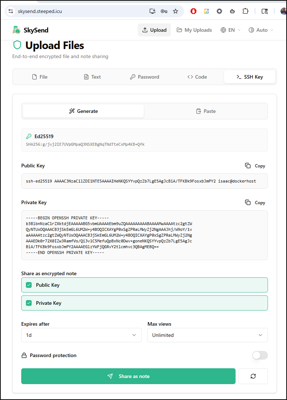Click the green key icon beside Ed25519
The width and height of the screenshot is (287, 400).
coord(29,136)
